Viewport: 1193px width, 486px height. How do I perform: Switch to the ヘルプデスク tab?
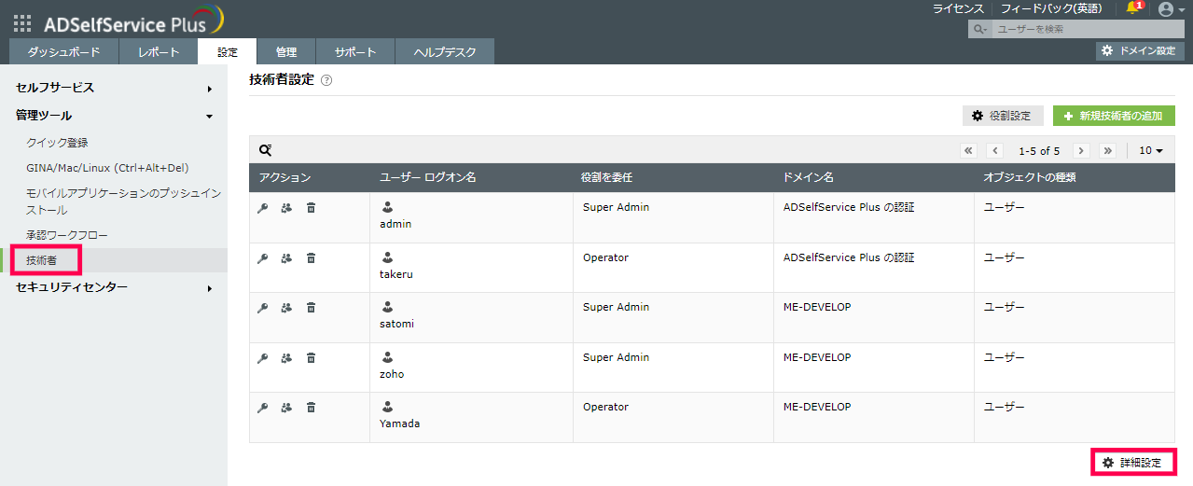444,52
